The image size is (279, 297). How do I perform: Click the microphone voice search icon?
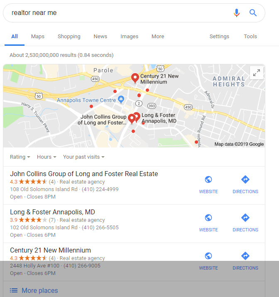tap(236, 13)
